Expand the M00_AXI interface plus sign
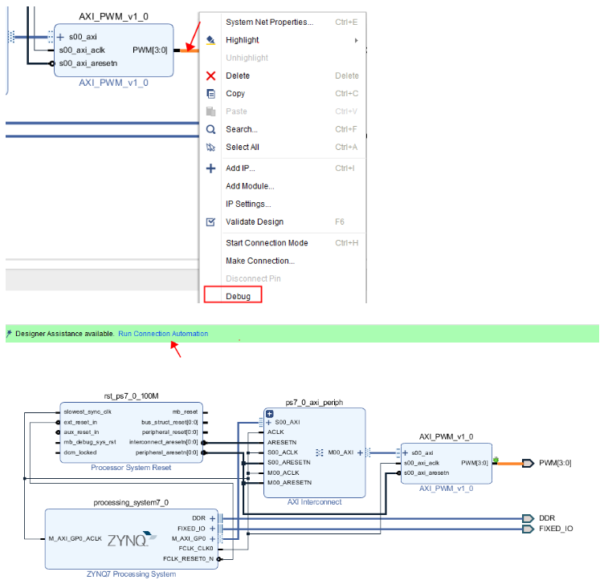Viewport: 608px width, 584px height. point(361,452)
